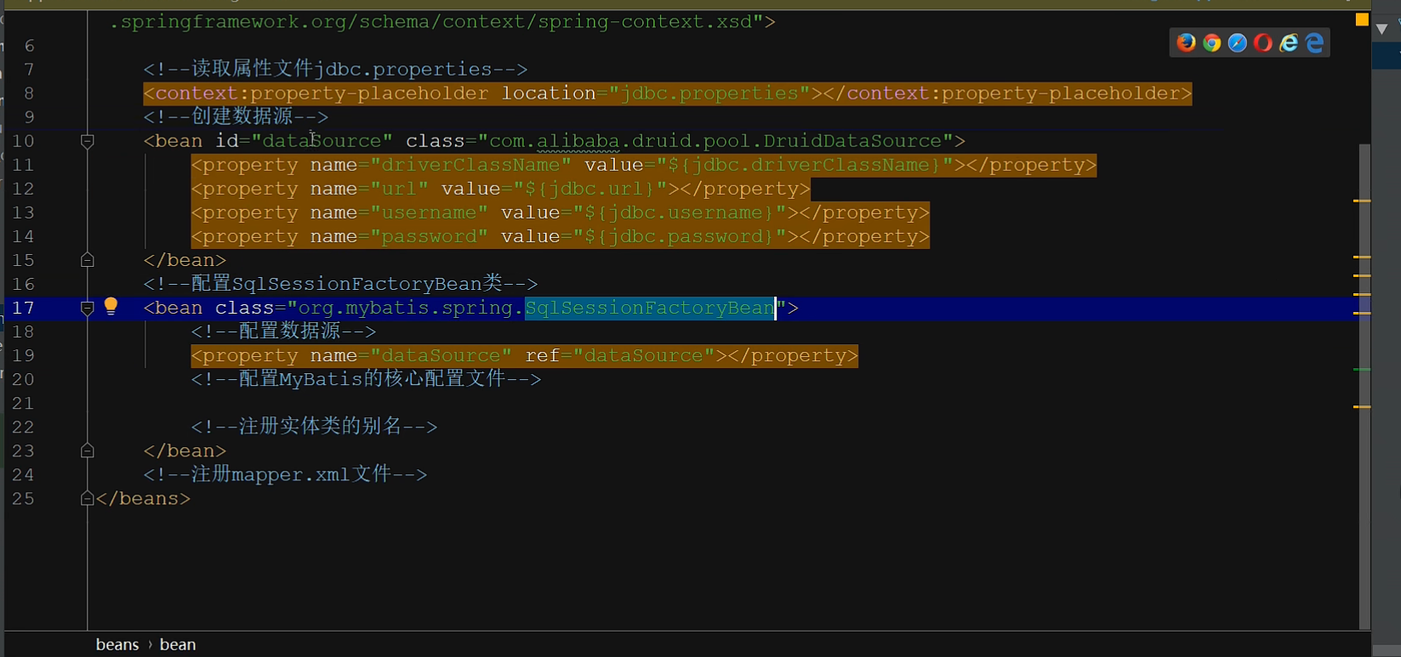Click the 'driverClassName' property name

point(471,165)
